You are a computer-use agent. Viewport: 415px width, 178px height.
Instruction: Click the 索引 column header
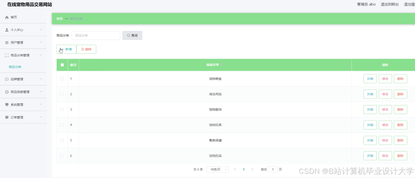tap(73, 65)
